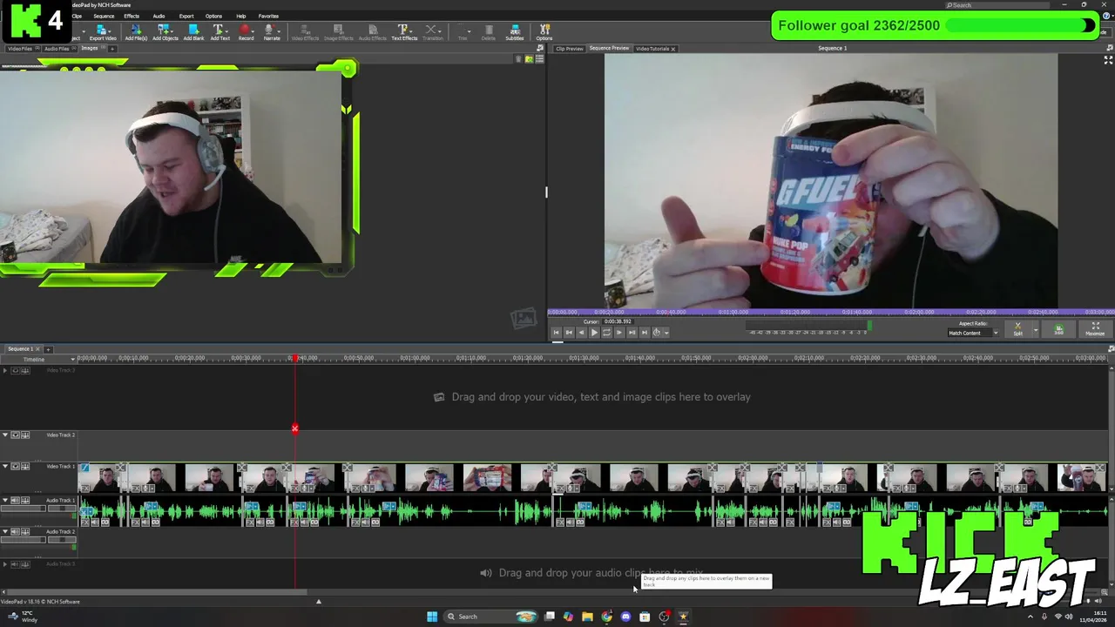This screenshot has height=627, width=1115.
Task: Expand Video Track 3 with its triangle
Action: point(5,370)
